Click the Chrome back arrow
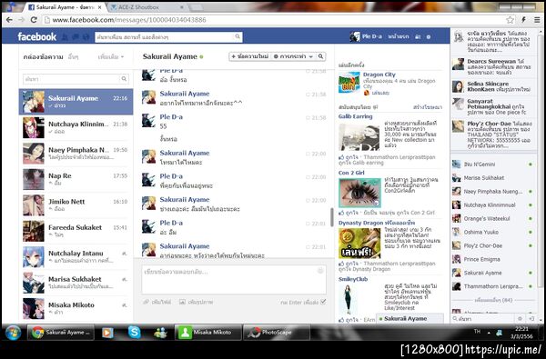Image resolution: width=546 pixels, height=359 pixels. pos(9,20)
